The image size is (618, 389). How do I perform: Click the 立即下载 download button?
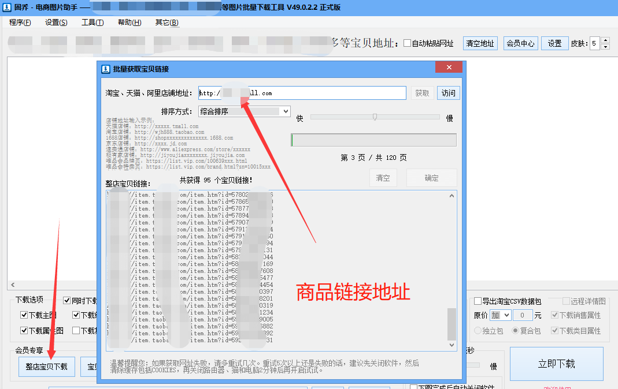point(556,364)
